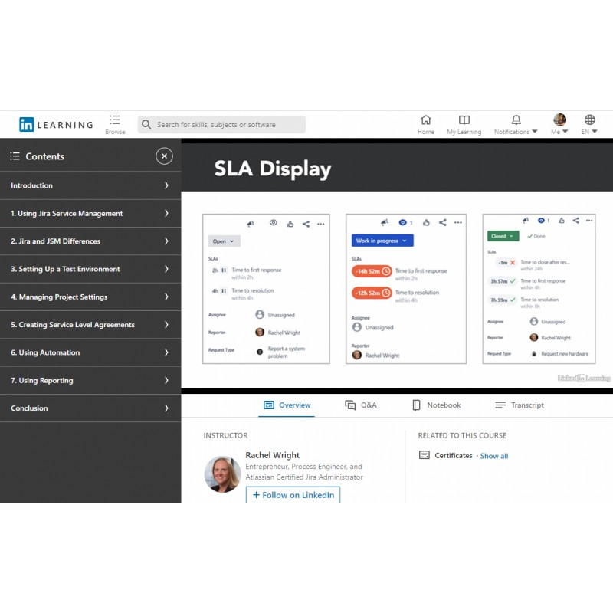Click megaphone icon in the Closed card
613x613 pixels.
pos(526,220)
